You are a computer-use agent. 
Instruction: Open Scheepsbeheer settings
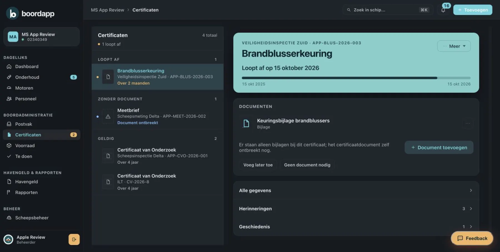tap(41, 218)
